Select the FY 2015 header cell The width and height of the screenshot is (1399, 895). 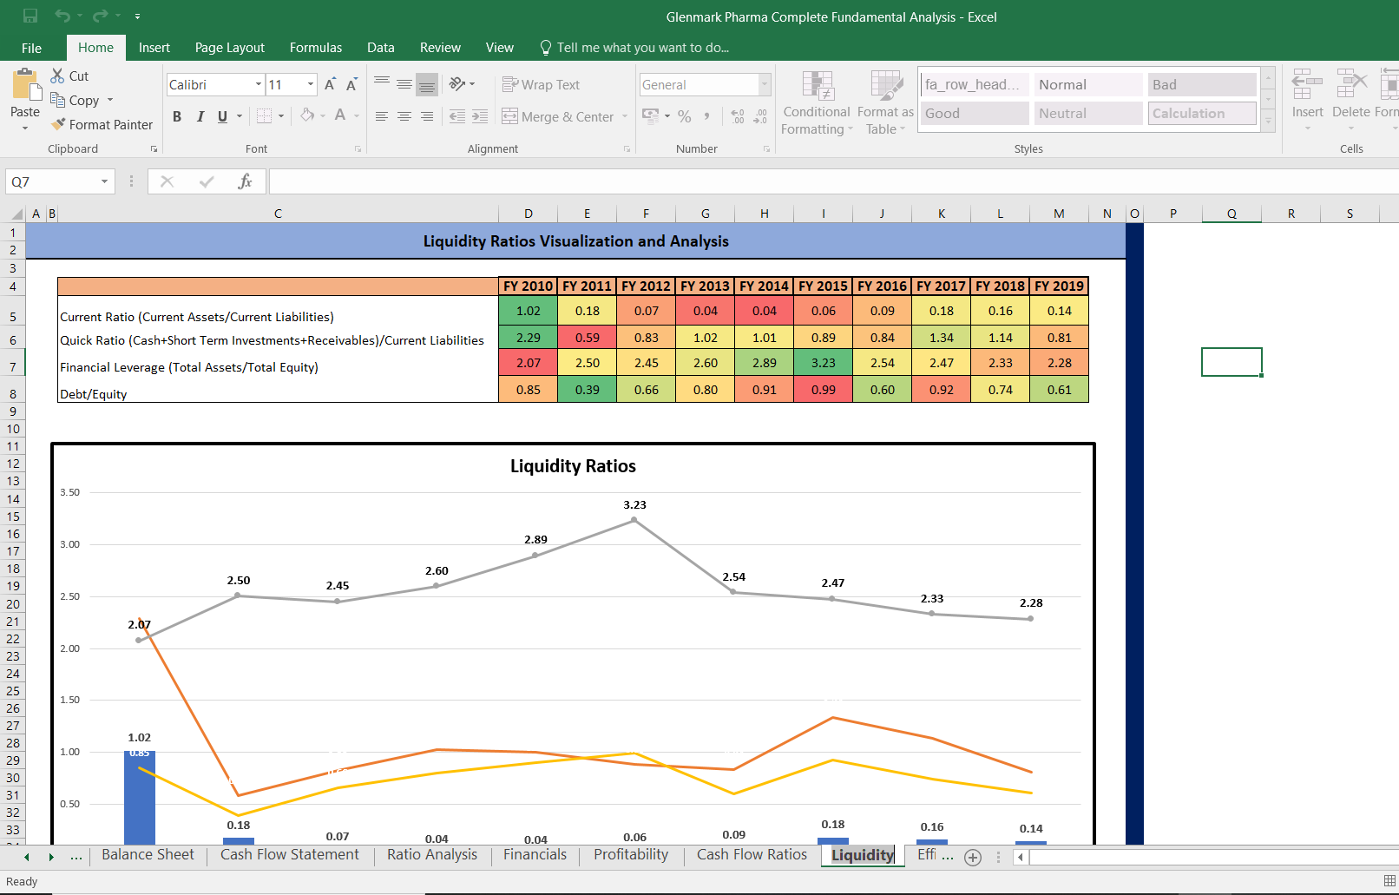point(823,286)
